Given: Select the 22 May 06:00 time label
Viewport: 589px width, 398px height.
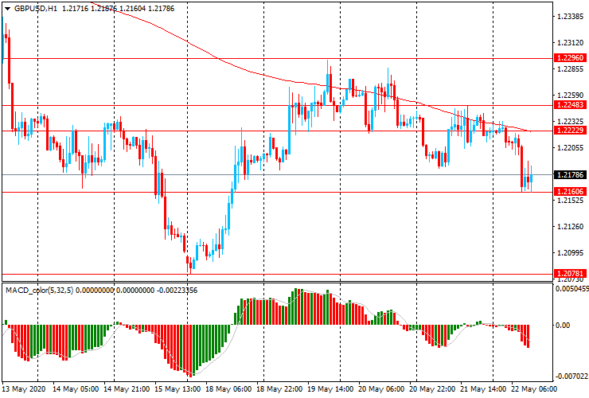Looking at the screenshot, I should click(534, 388).
